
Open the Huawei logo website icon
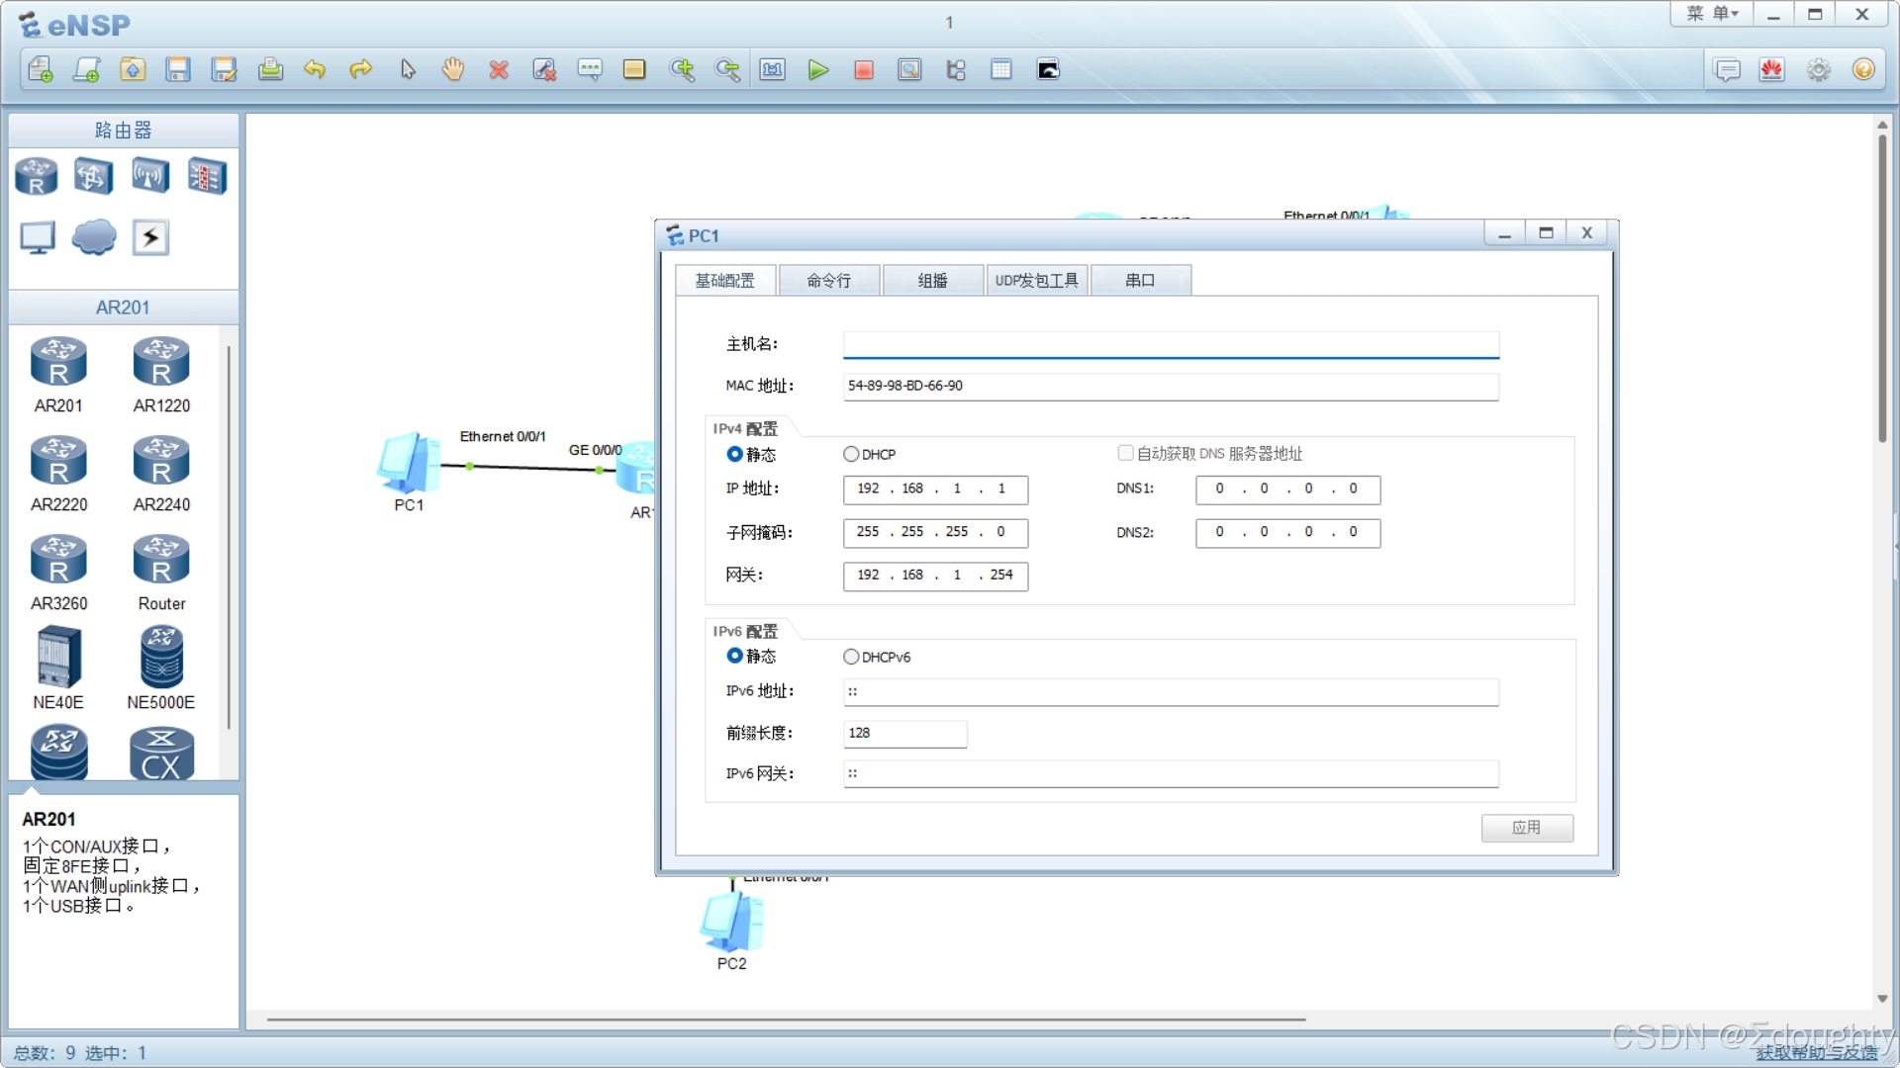coord(1771,69)
